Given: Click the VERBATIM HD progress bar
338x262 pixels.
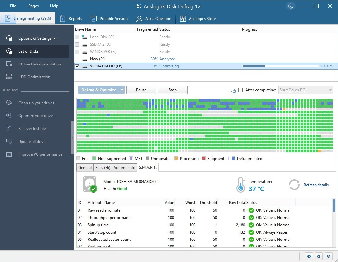Looking at the screenshot, I should 280,66.
